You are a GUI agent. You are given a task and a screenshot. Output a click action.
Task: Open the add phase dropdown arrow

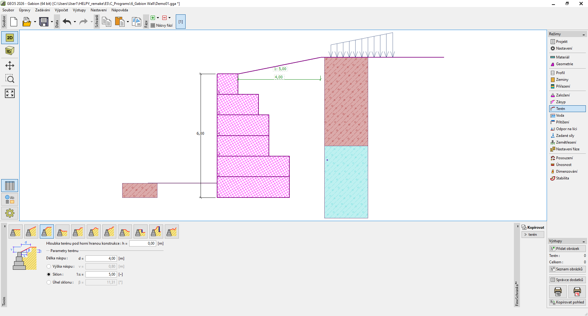pyautogui.click(x=158, y=18)
